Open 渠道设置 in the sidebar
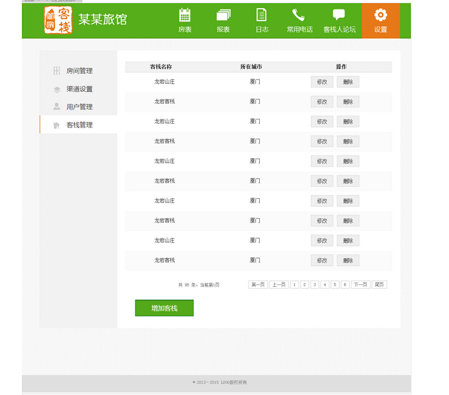449x395 pixels. [x=79, y=89]
